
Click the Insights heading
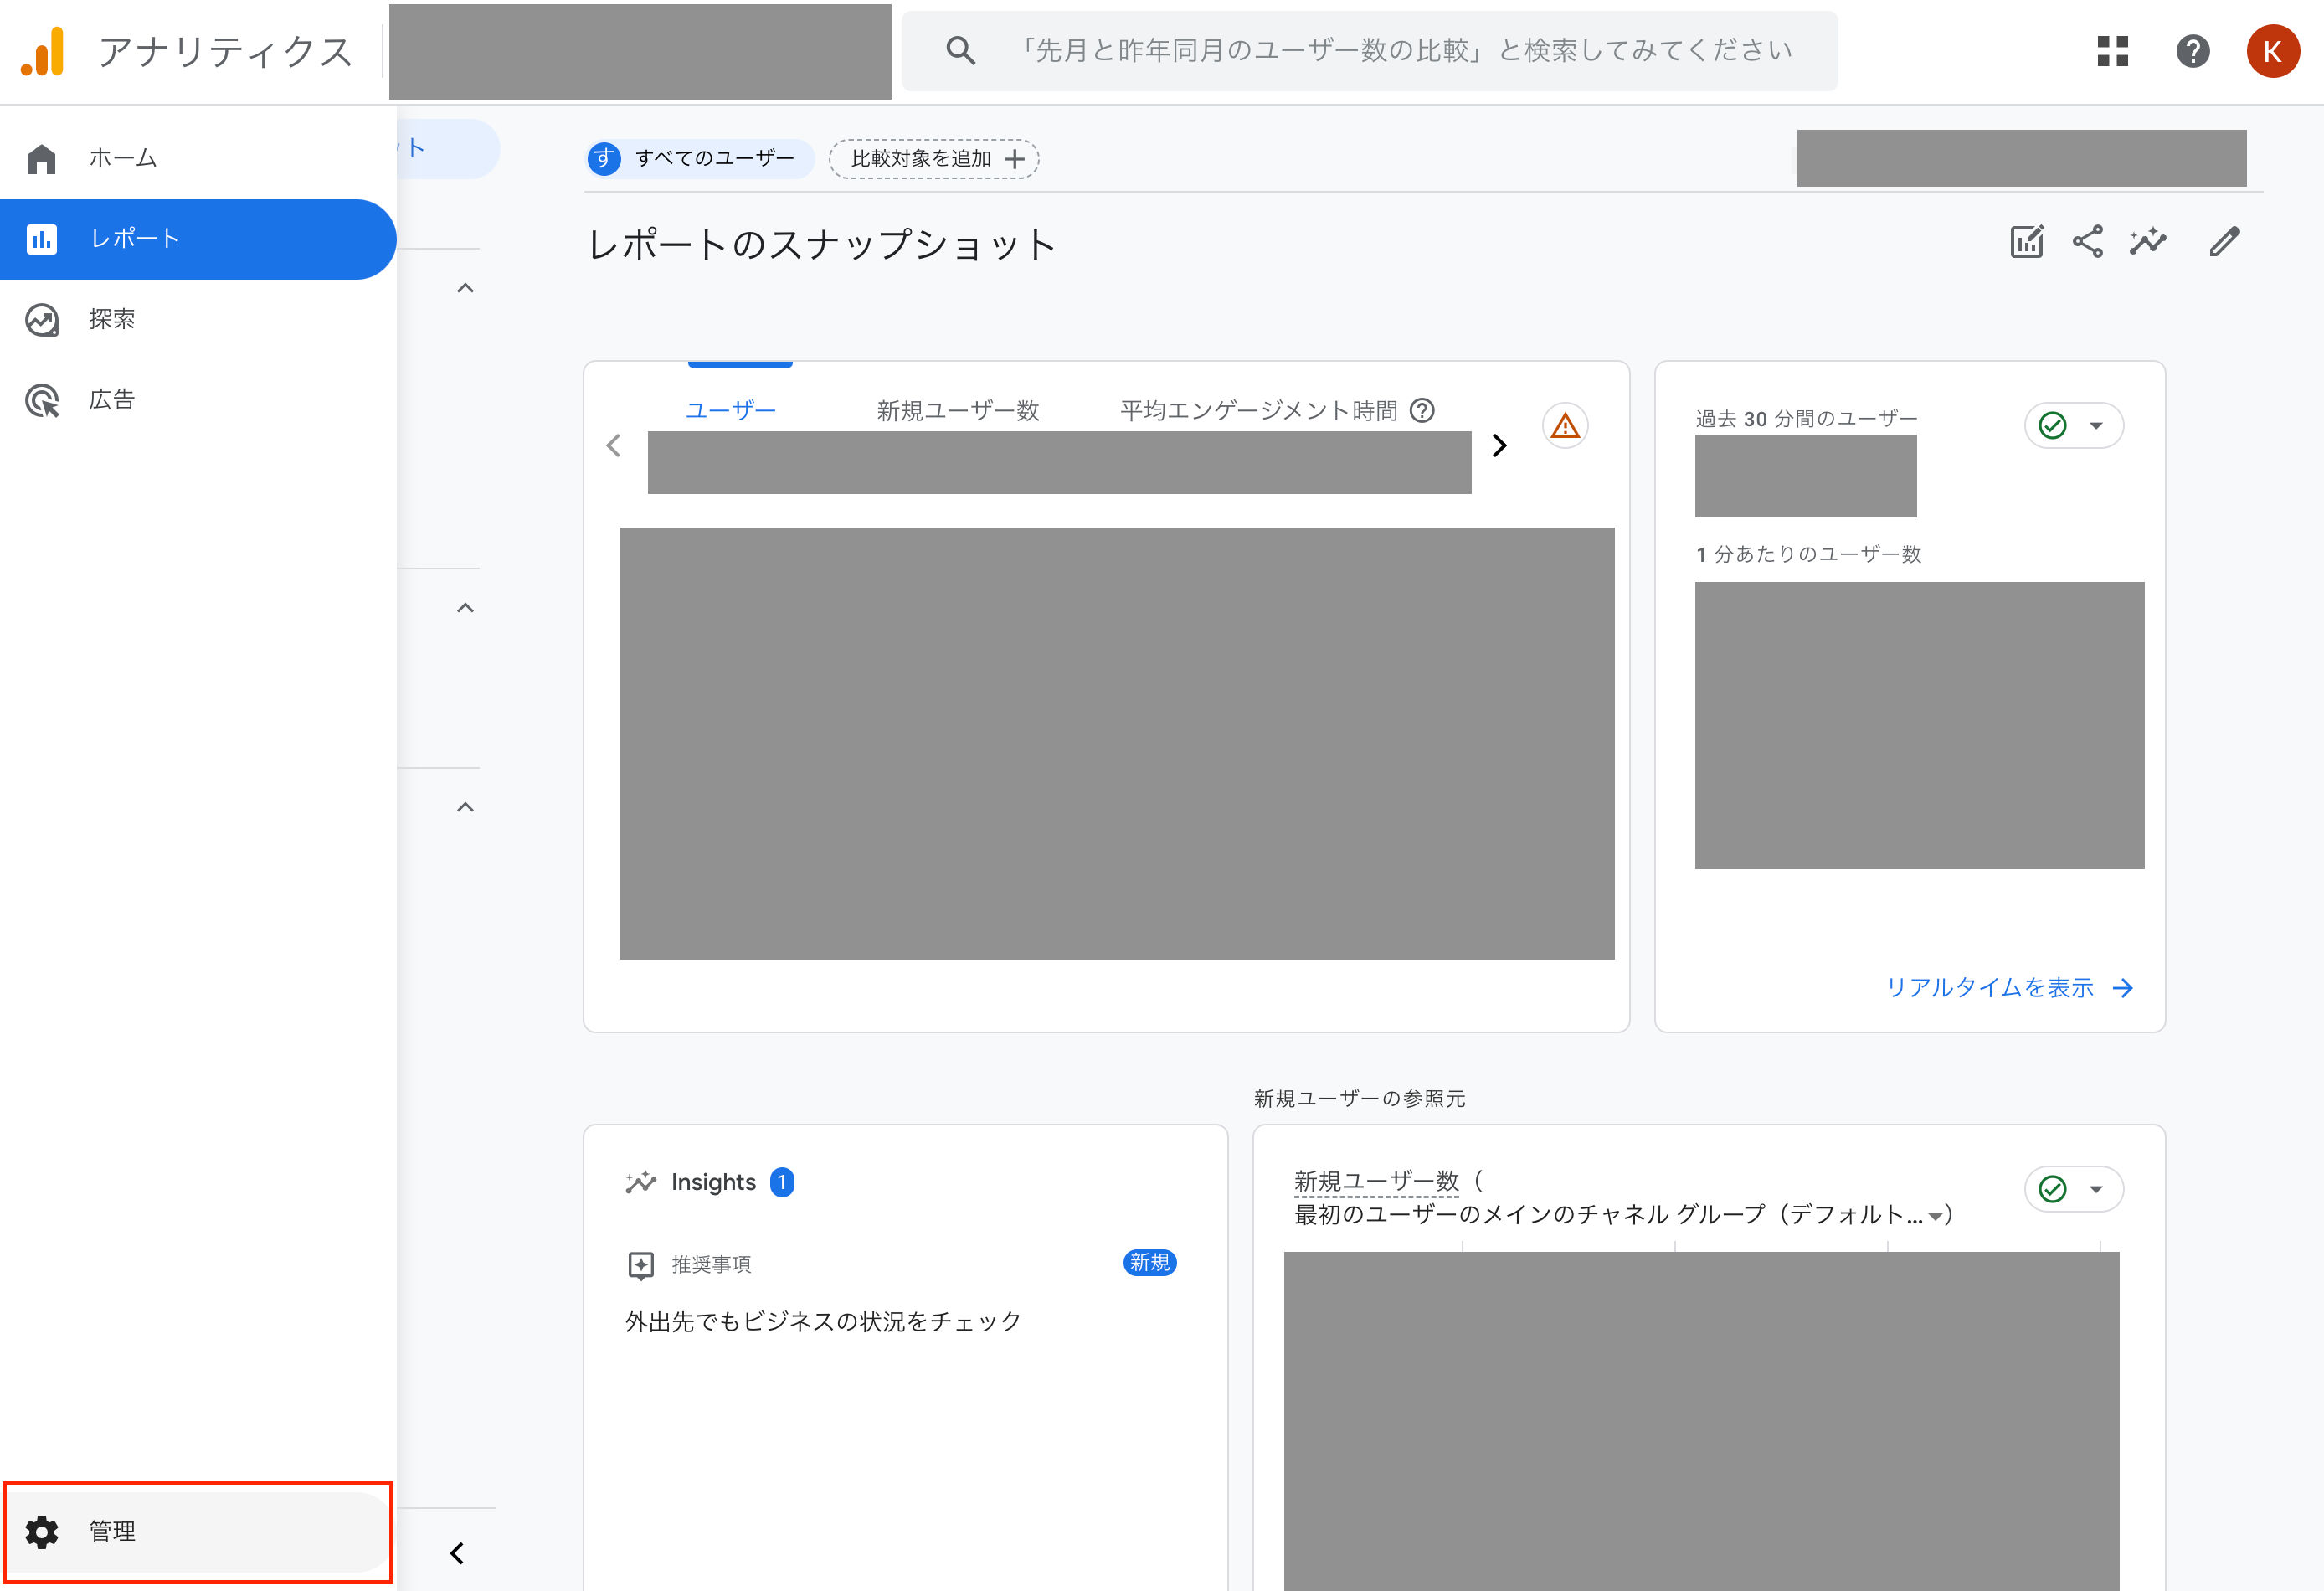click(x=713, y=1182)
